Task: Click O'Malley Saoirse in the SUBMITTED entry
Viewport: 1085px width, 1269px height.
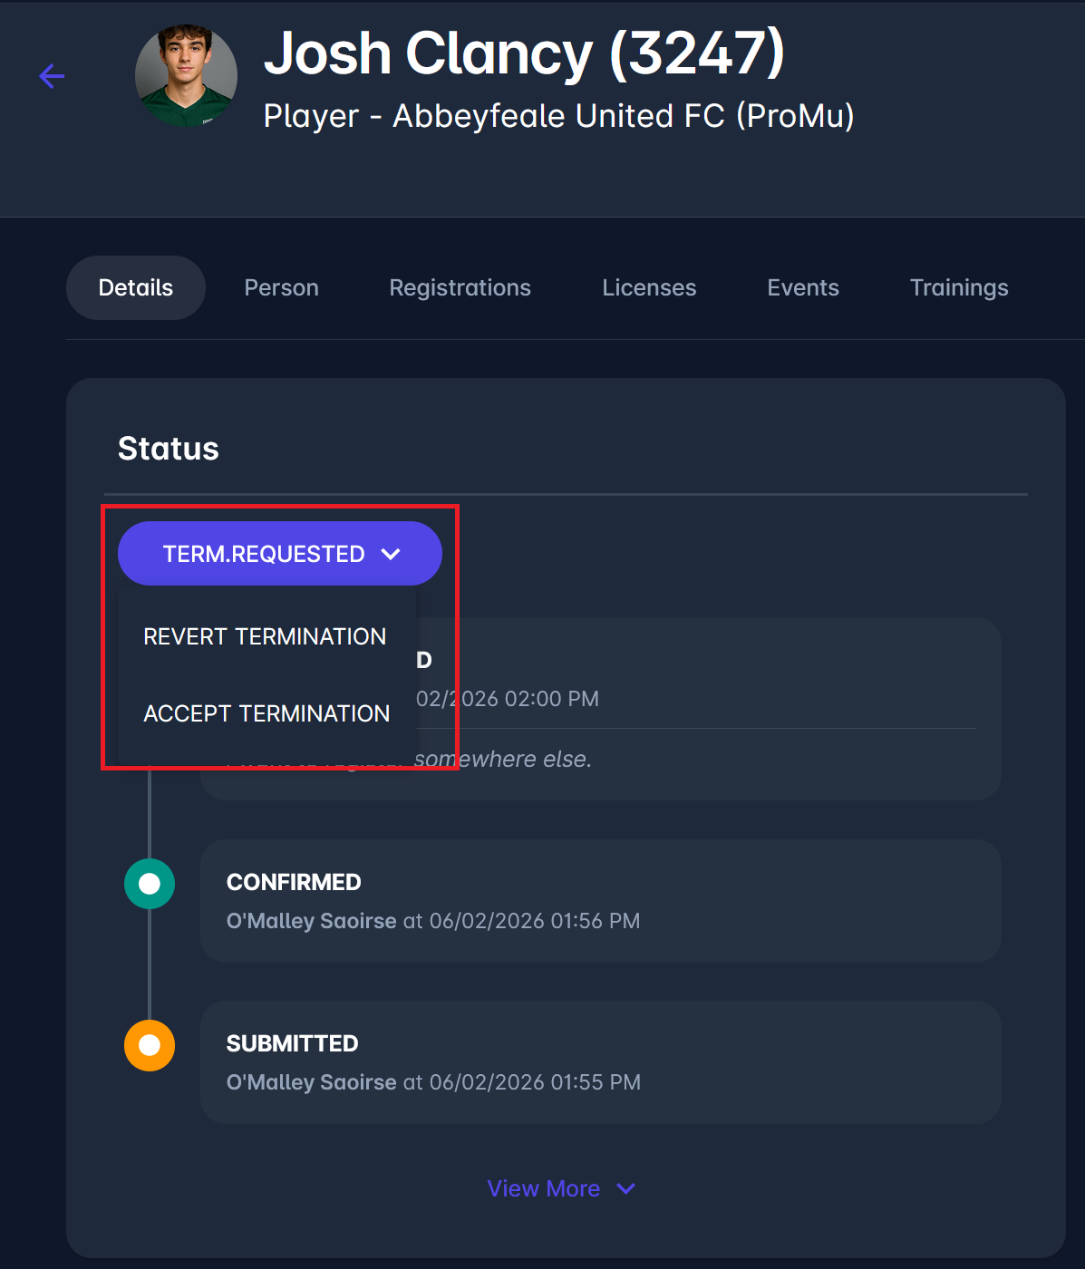Action: tap(311, 1082)
